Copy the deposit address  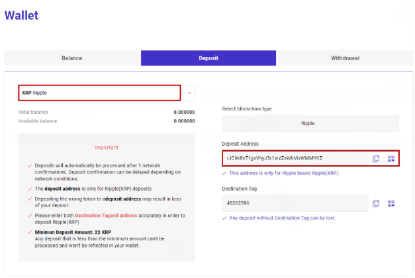click(x=375, y=158)
